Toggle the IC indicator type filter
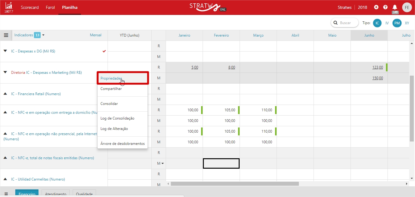415x197 pixels. [377, 23]
